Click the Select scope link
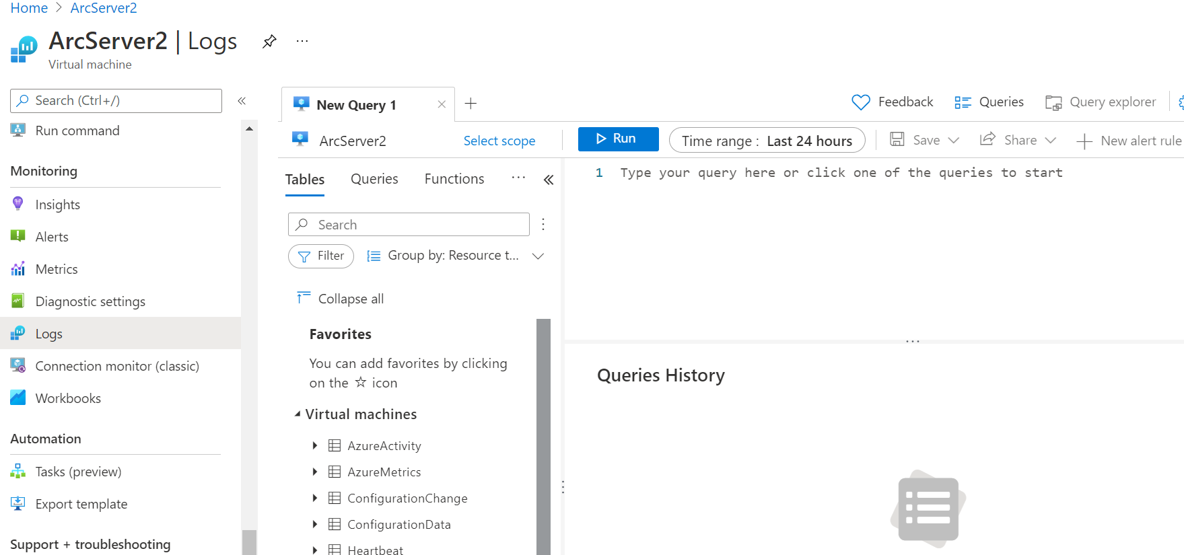Viewport: 1184px width, 555px height. [499, 141]
